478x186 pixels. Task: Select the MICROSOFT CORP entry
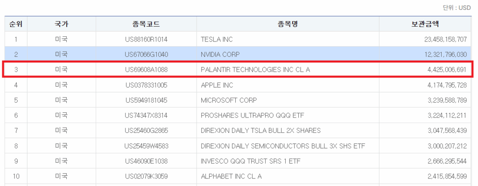tap(229, 100)
